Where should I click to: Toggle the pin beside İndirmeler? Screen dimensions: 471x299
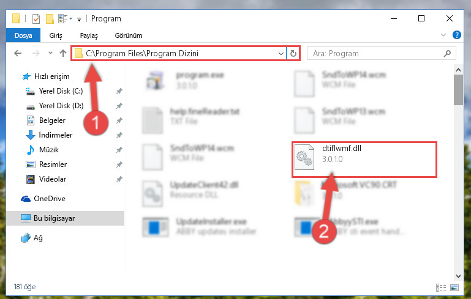(119, 135)
